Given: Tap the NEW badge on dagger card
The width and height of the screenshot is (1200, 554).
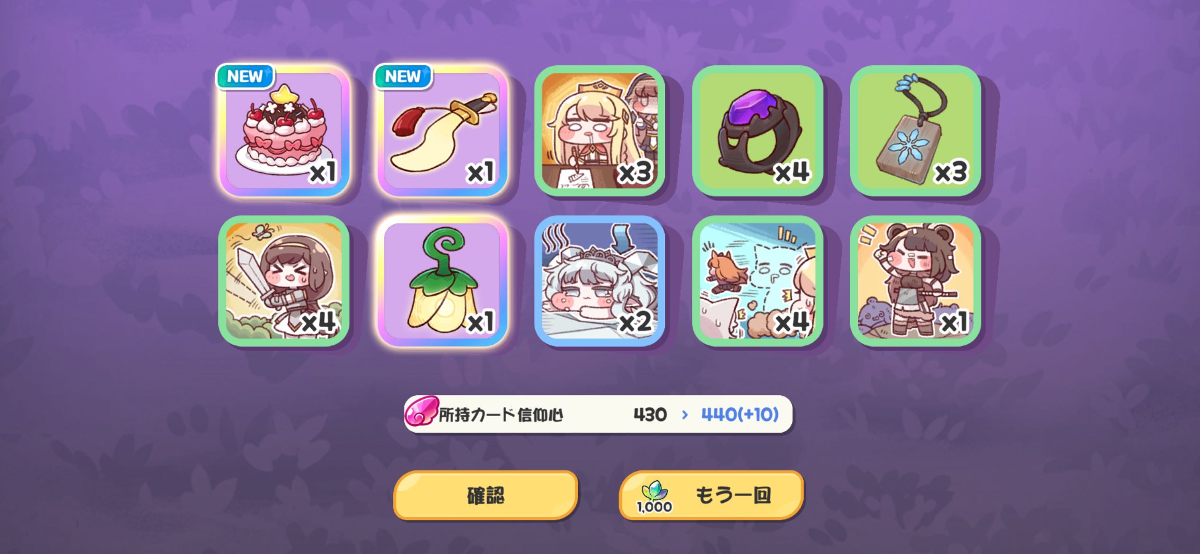Looking at the screenshot, I should (403, 76).
